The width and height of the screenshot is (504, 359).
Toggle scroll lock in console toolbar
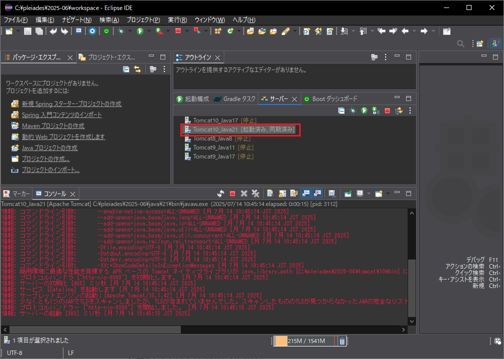pyautogui.click(x=282, y=193)
